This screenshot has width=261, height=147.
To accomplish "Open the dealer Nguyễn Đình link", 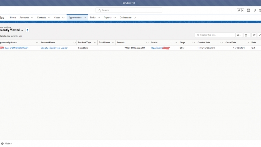I will (160, 48).
